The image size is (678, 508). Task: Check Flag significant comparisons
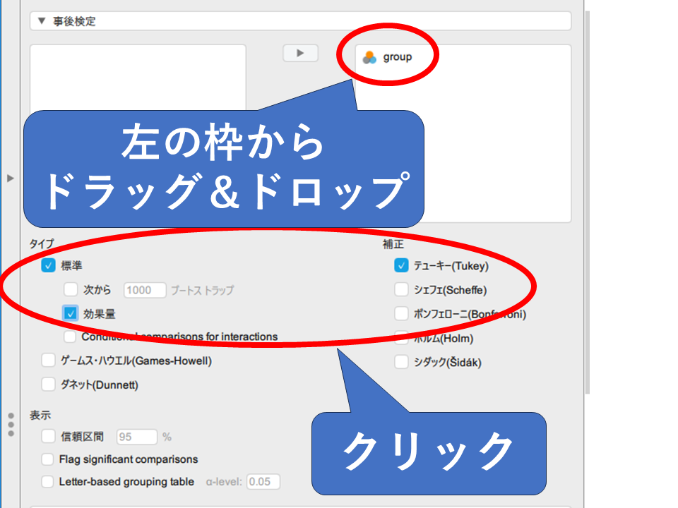pos(47,459)
